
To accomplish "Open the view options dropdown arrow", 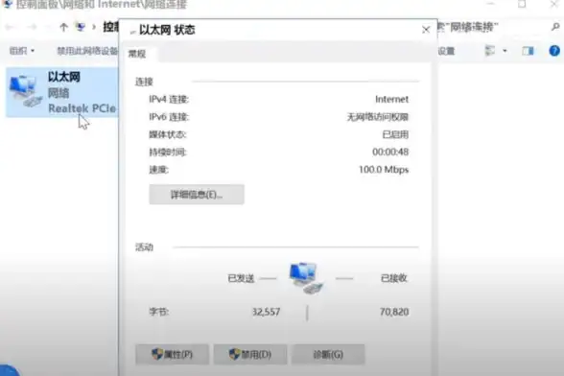I will tap(505, 51).
